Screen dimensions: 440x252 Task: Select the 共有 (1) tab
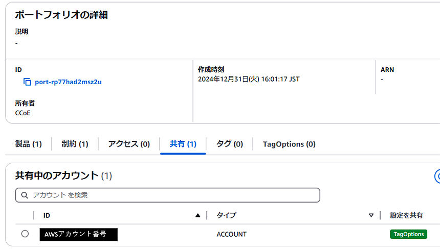pyautogui.click(x=183, y=144)
